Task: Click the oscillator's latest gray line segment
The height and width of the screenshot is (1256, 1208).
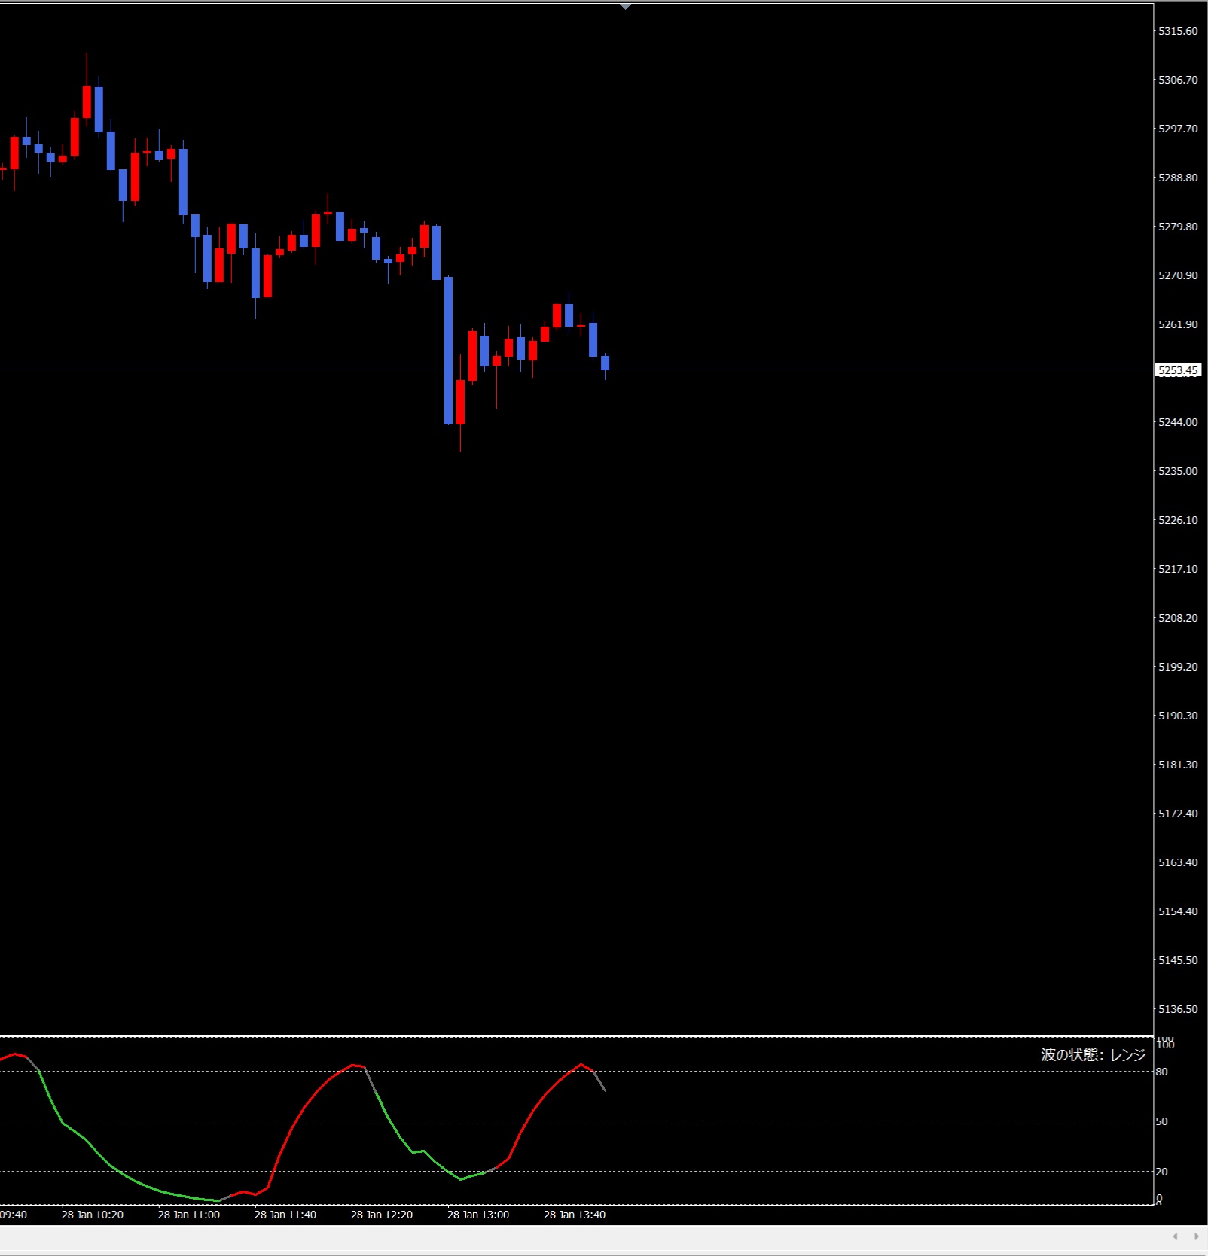Action: point(599,1081)
